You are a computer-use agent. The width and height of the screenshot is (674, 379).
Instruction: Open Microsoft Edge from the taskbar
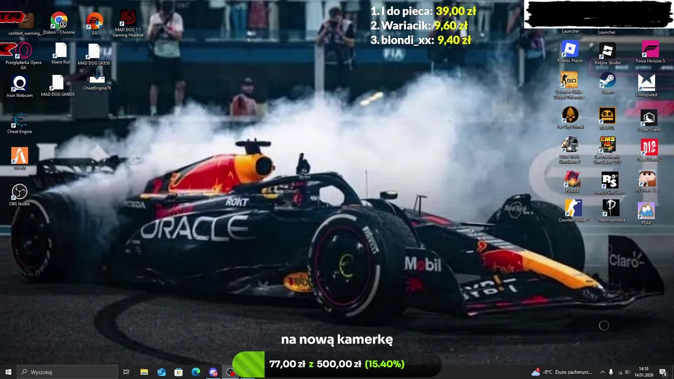coord(196,372)
